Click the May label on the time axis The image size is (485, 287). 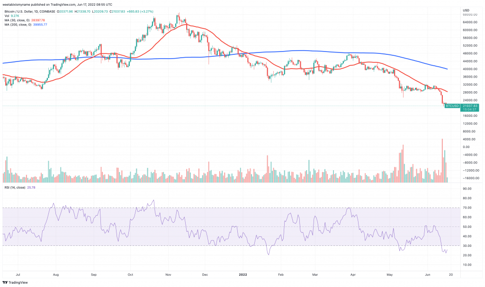(x=390, y=274)
